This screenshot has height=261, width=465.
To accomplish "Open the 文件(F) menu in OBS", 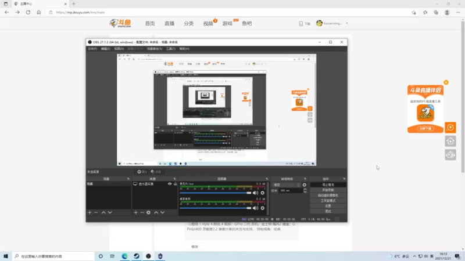I will 92,49.
